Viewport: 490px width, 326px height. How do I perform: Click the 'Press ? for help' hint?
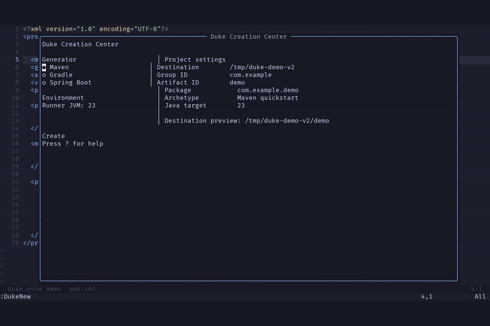(72, 144)
